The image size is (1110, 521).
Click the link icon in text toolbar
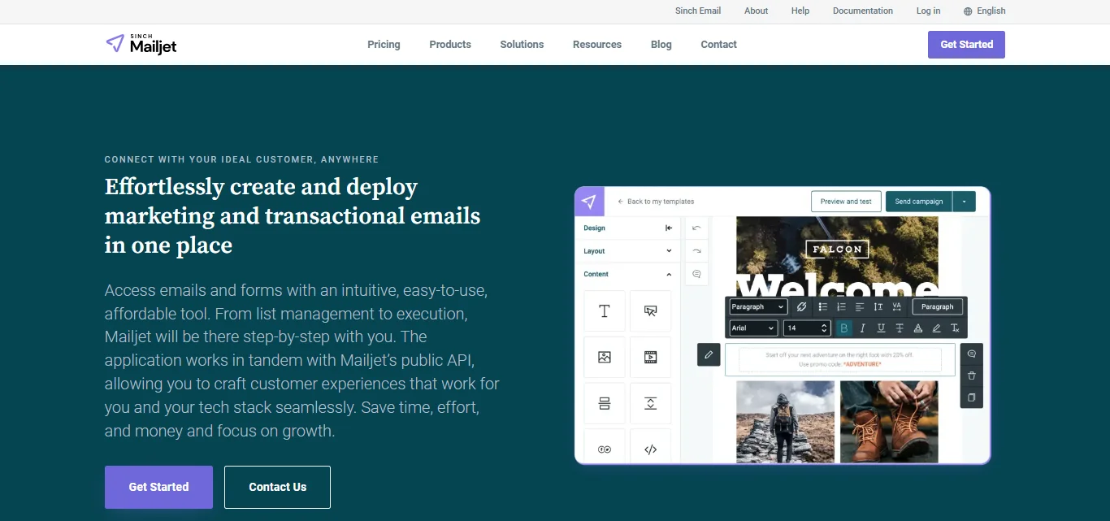pyautogui.click(x=801, y=306)
